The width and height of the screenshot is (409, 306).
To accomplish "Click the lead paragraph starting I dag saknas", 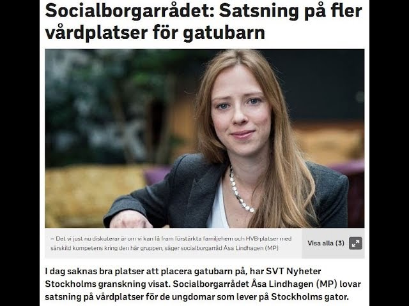I will tap(203, 284).
